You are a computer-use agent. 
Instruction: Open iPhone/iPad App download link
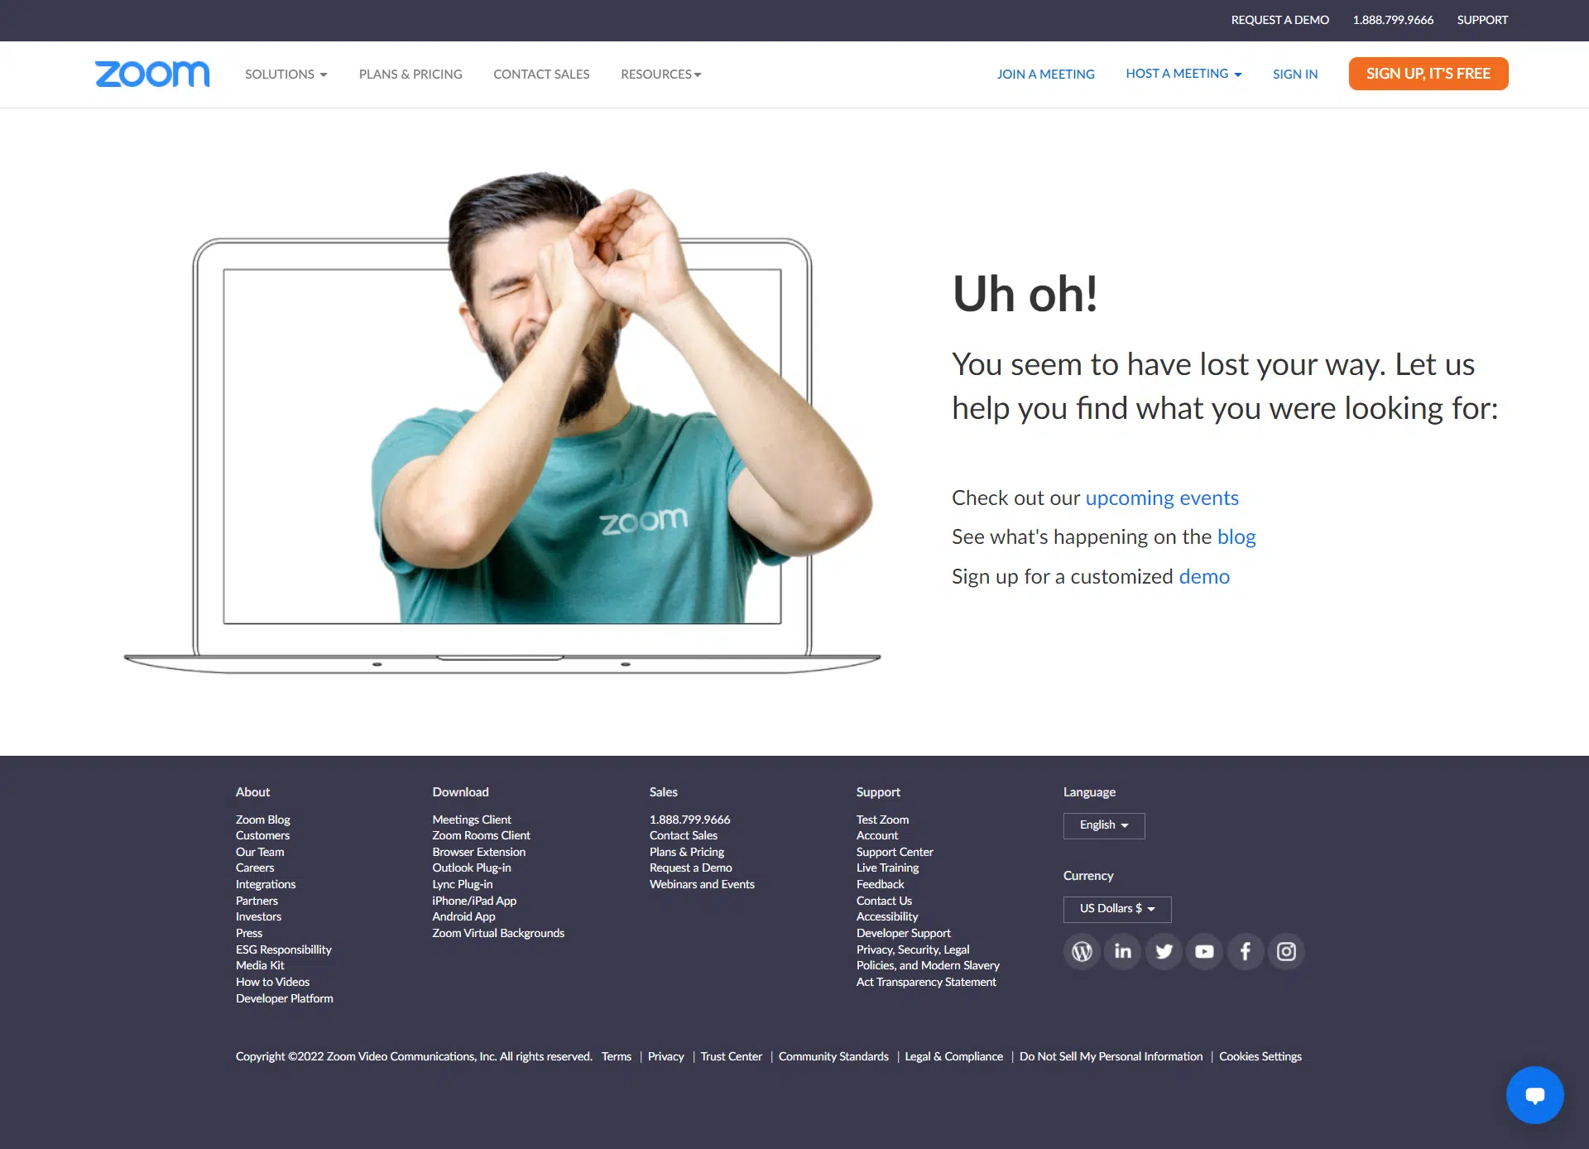pyautogui.click(x=474, y=901)
